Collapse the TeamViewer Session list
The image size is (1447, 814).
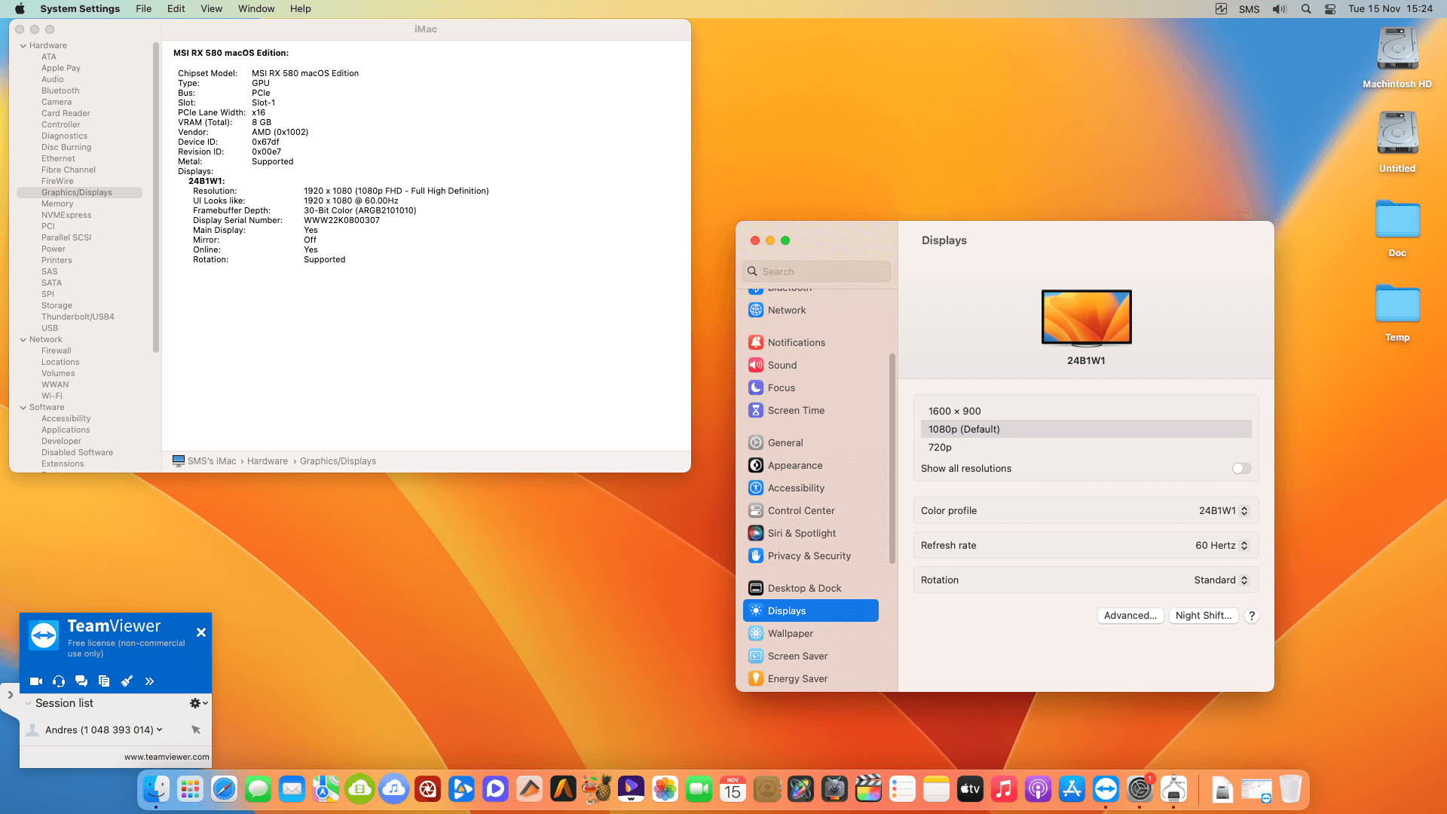pyautogui.click(x=29, y=703)
